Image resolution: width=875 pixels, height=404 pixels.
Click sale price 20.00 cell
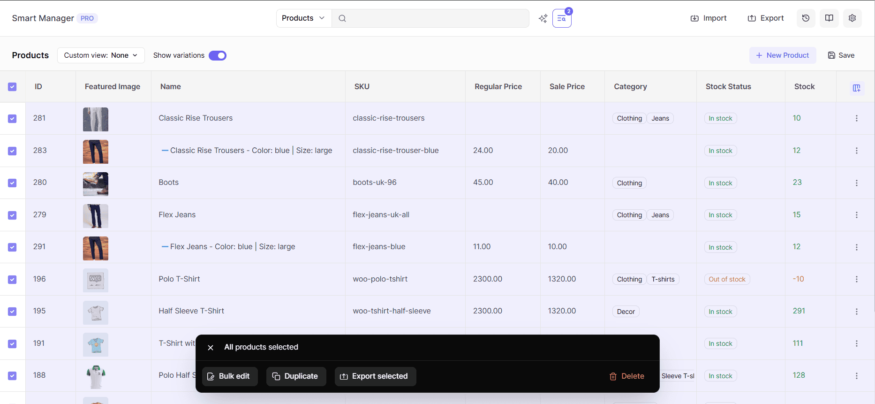[572, 150]
